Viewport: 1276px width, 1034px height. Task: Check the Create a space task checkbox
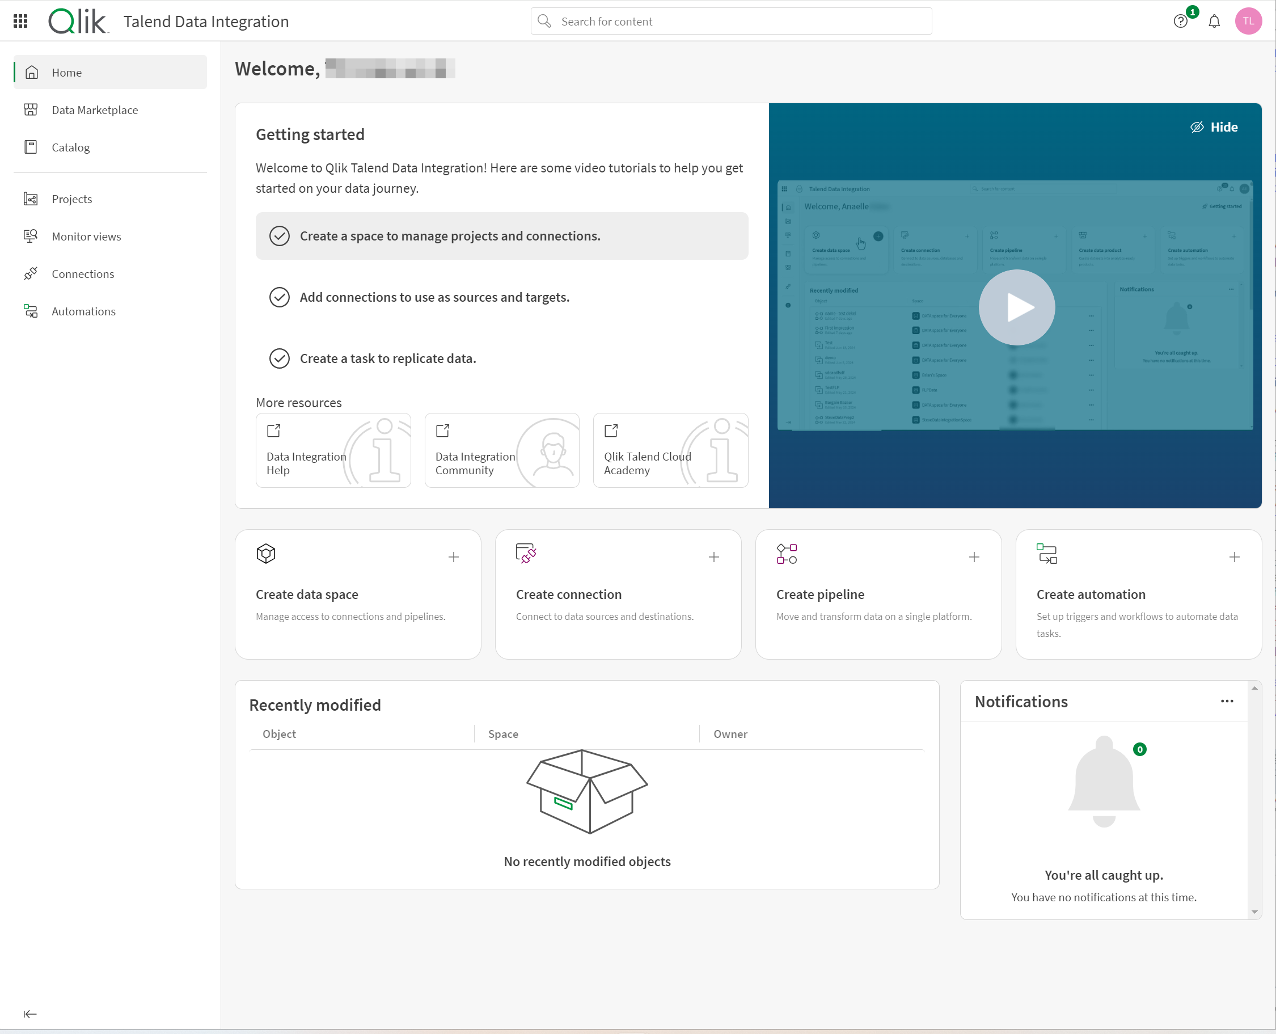281,235
